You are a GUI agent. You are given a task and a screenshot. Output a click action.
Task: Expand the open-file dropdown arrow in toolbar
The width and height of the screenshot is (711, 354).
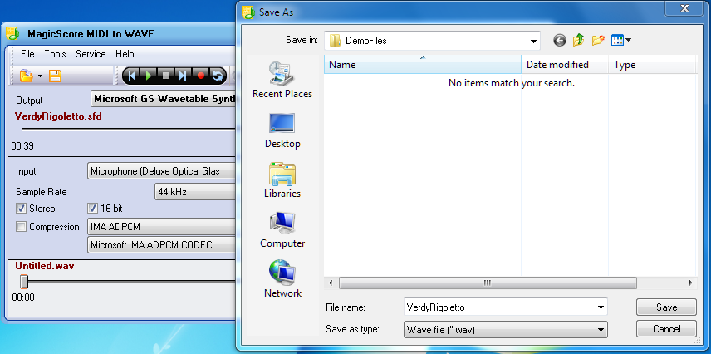(x=40, y=76)
